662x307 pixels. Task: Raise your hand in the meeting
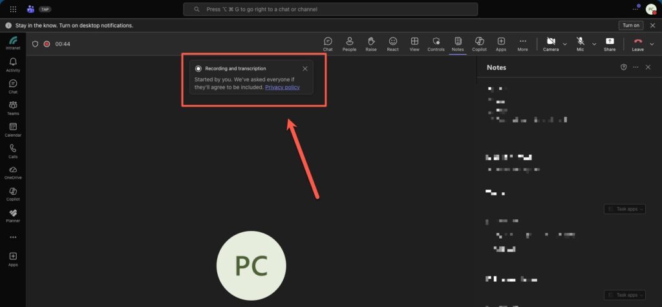pos(371,43)
